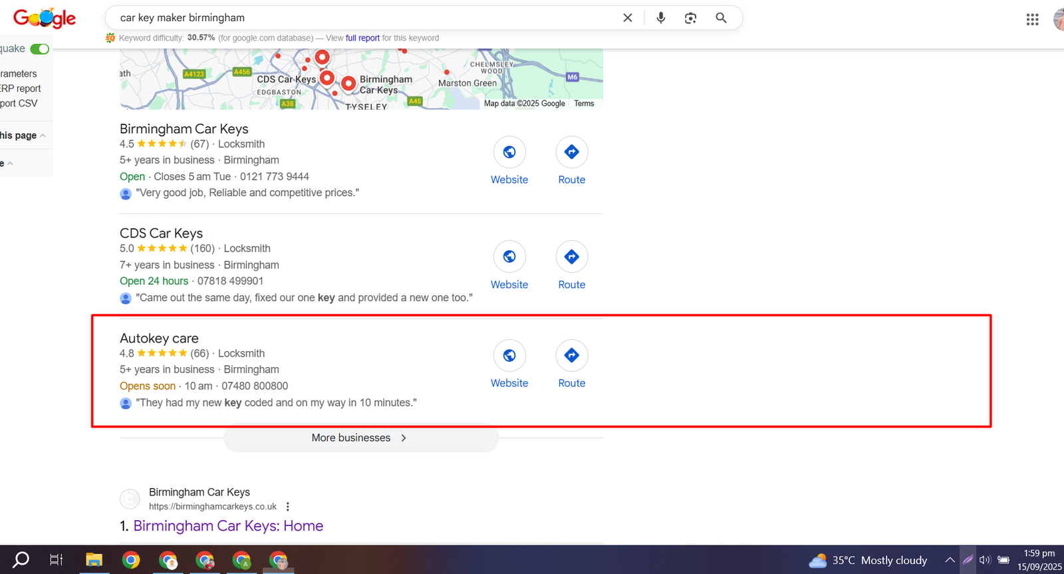Get route to Birmingham Car Keys
Screen dimensions: 1064x574
click(571, 152)
